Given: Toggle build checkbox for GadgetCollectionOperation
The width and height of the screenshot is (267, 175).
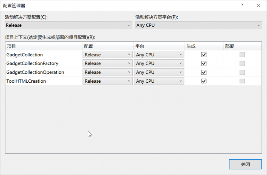Looking at the screenshot, I should [x=204, y=72].
